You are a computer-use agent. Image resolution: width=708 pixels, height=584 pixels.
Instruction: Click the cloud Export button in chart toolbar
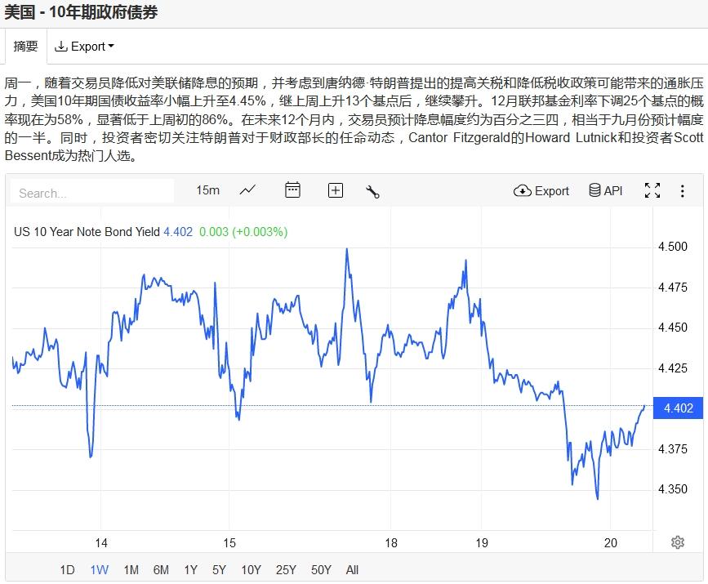(x=541, y=190)
